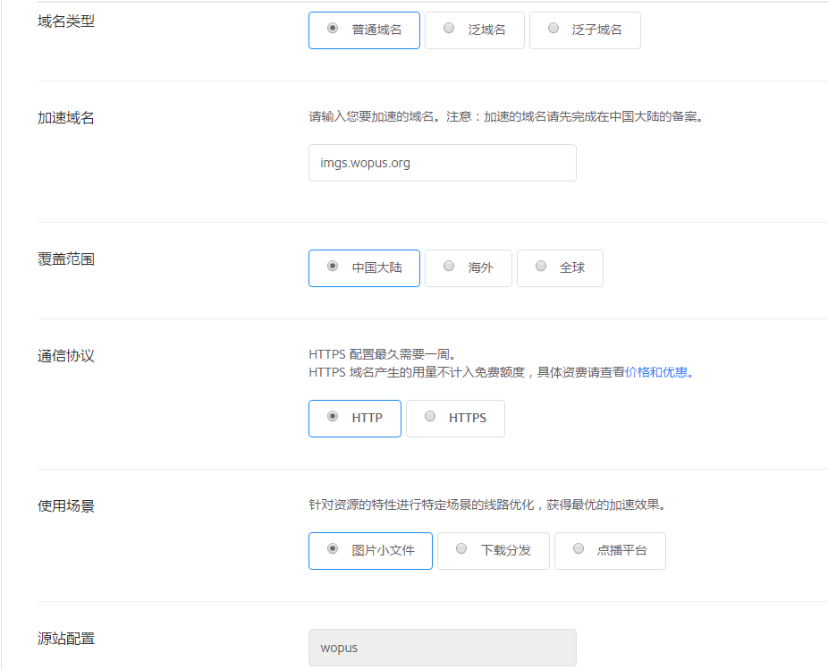Click the 加速域名 input containing imgs.wopus.org

pyautogui.click(x=442, y=163)
